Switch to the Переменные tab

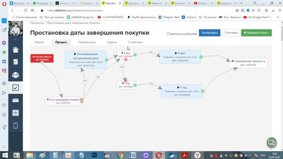[87, 42]
